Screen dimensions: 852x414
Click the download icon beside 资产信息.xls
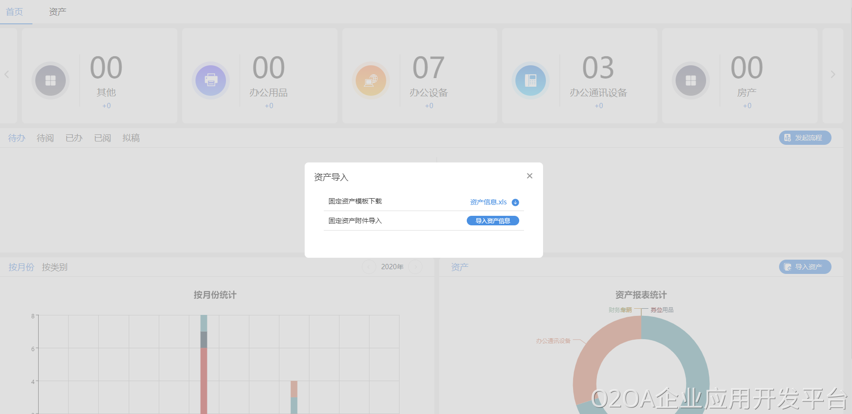(x=515, y=202)
